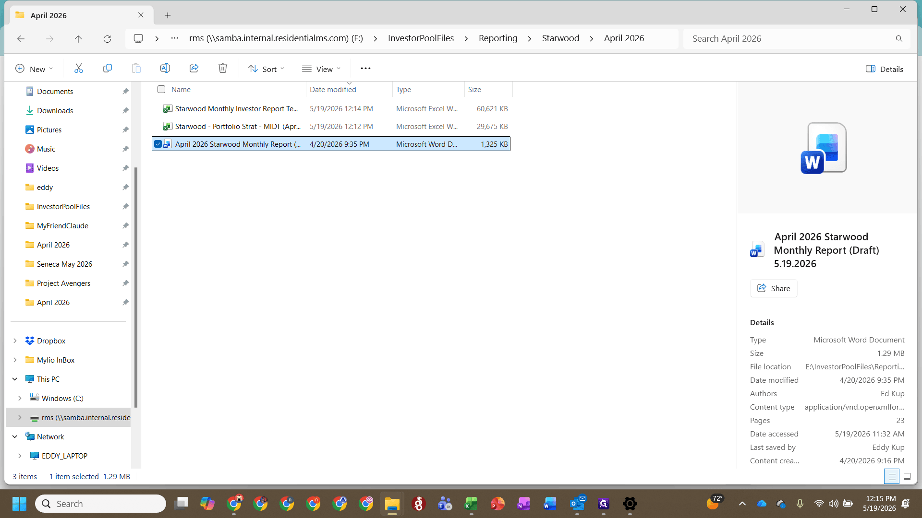Screen dimensions: 922x518
Task: Click the Share icon in toolbar
Action: click(x=194, y=69)
